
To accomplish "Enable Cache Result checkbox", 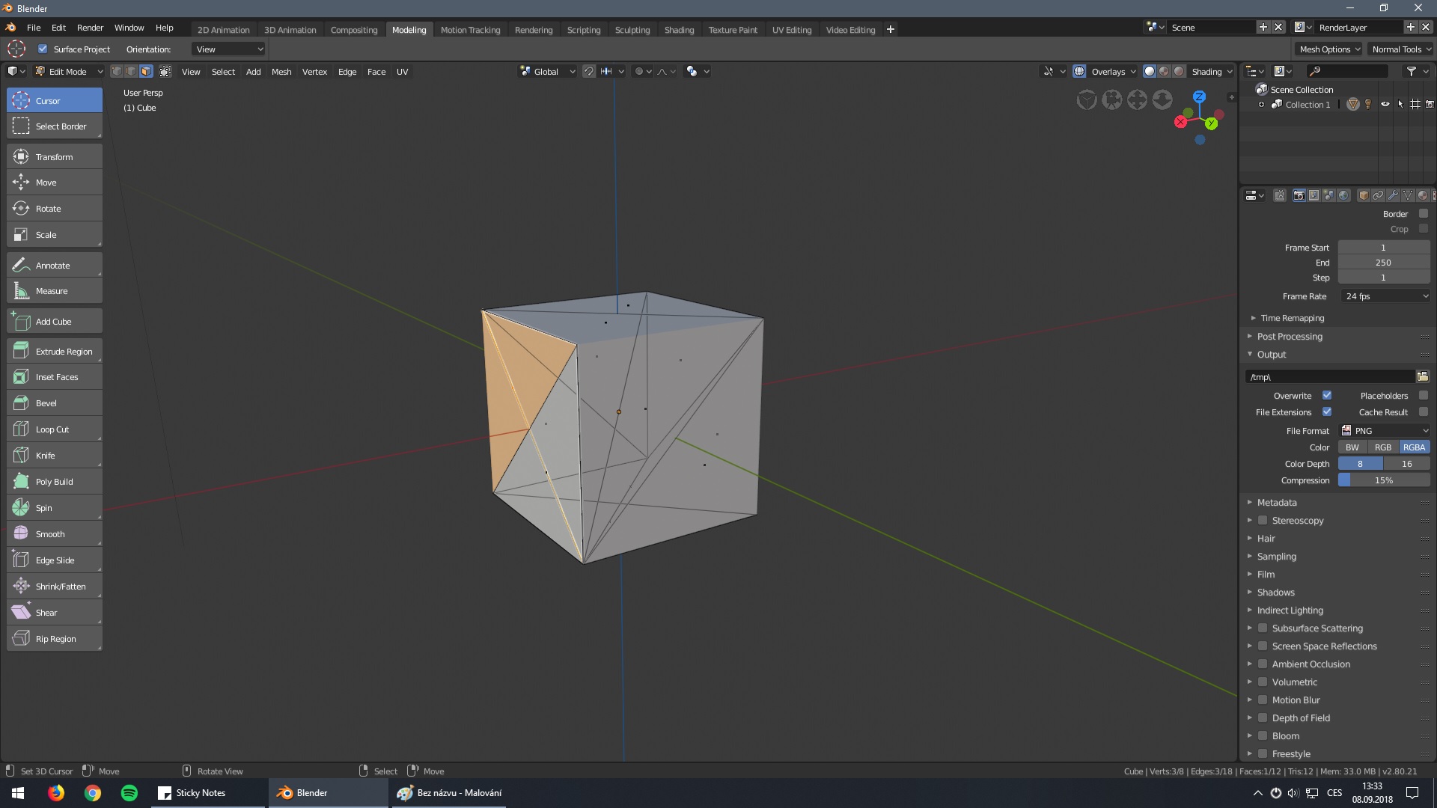I will 1424,412.
